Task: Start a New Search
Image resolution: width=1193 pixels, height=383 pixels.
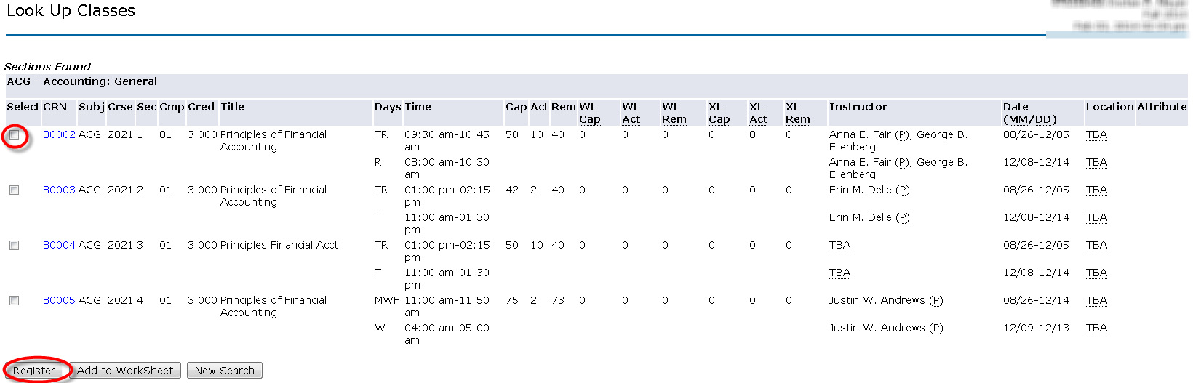Action: (224, 371)
